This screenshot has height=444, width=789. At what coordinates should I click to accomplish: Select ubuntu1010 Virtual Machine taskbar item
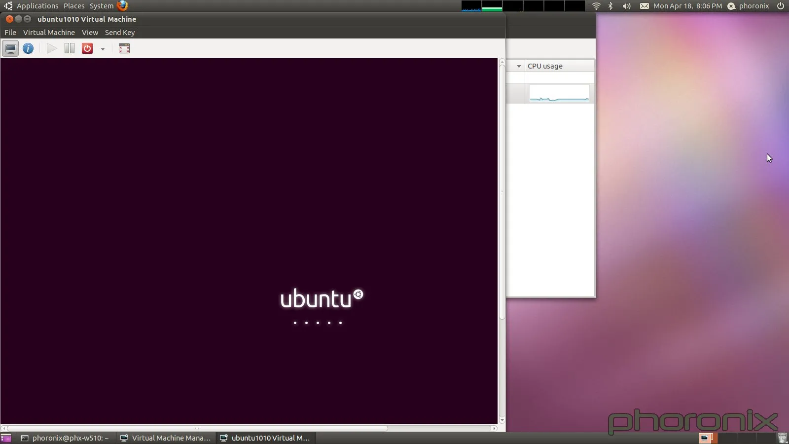tap(265, 438)
